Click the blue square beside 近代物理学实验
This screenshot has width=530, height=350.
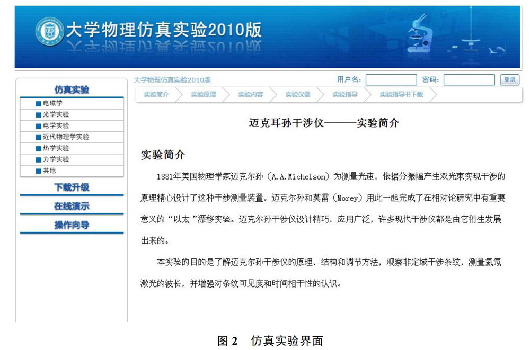click(39, 137)
